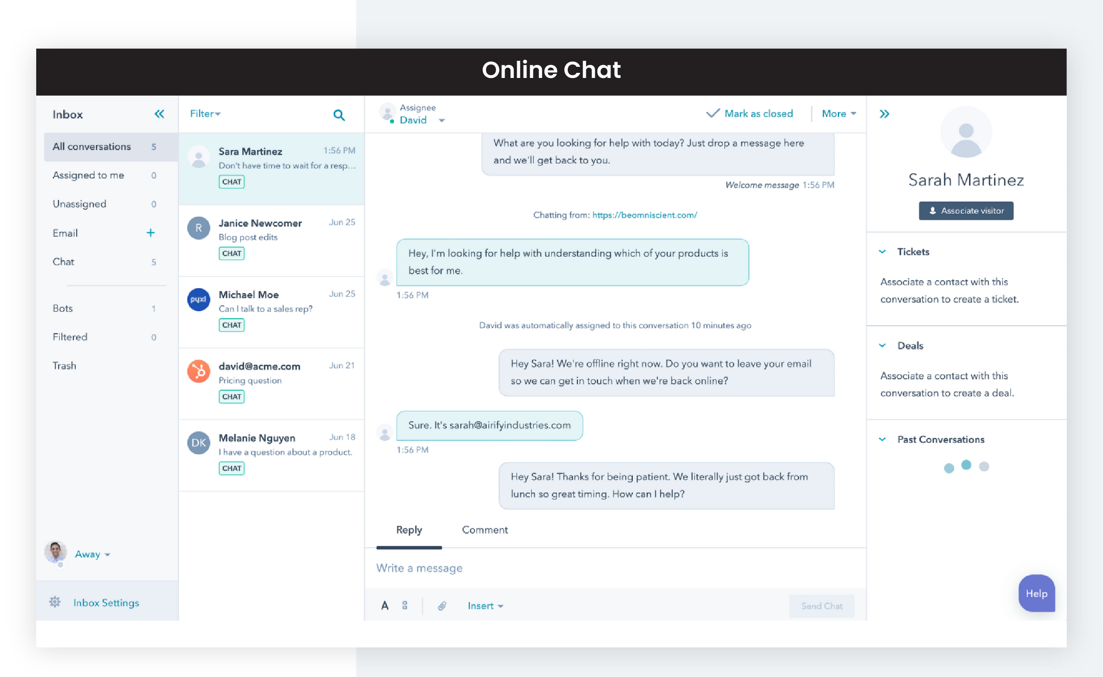Switch to the Comment tab

click(x=484, y=529)
